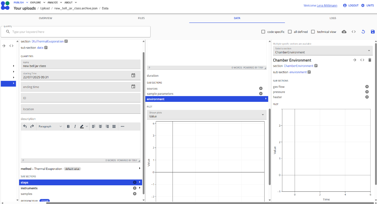Add a gas flow subsection
377x204 pixels.
[x=367, y=87]
